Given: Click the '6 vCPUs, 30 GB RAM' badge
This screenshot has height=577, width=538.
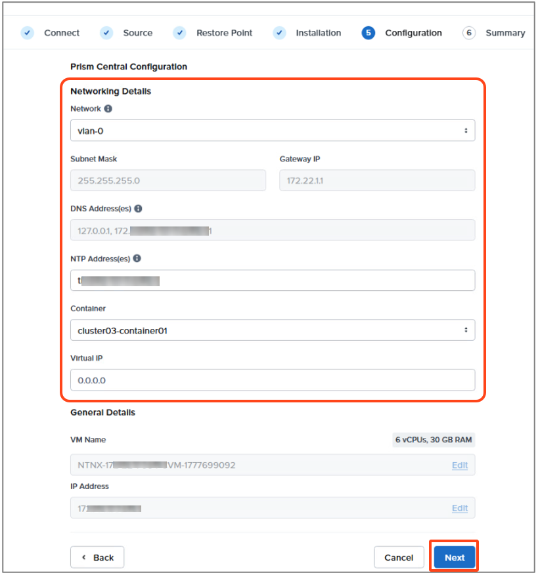Looking at the screenshot, I should point(434,440).
